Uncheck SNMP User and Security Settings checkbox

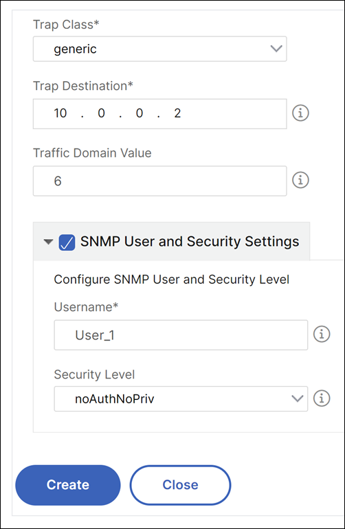coord(67,243)
